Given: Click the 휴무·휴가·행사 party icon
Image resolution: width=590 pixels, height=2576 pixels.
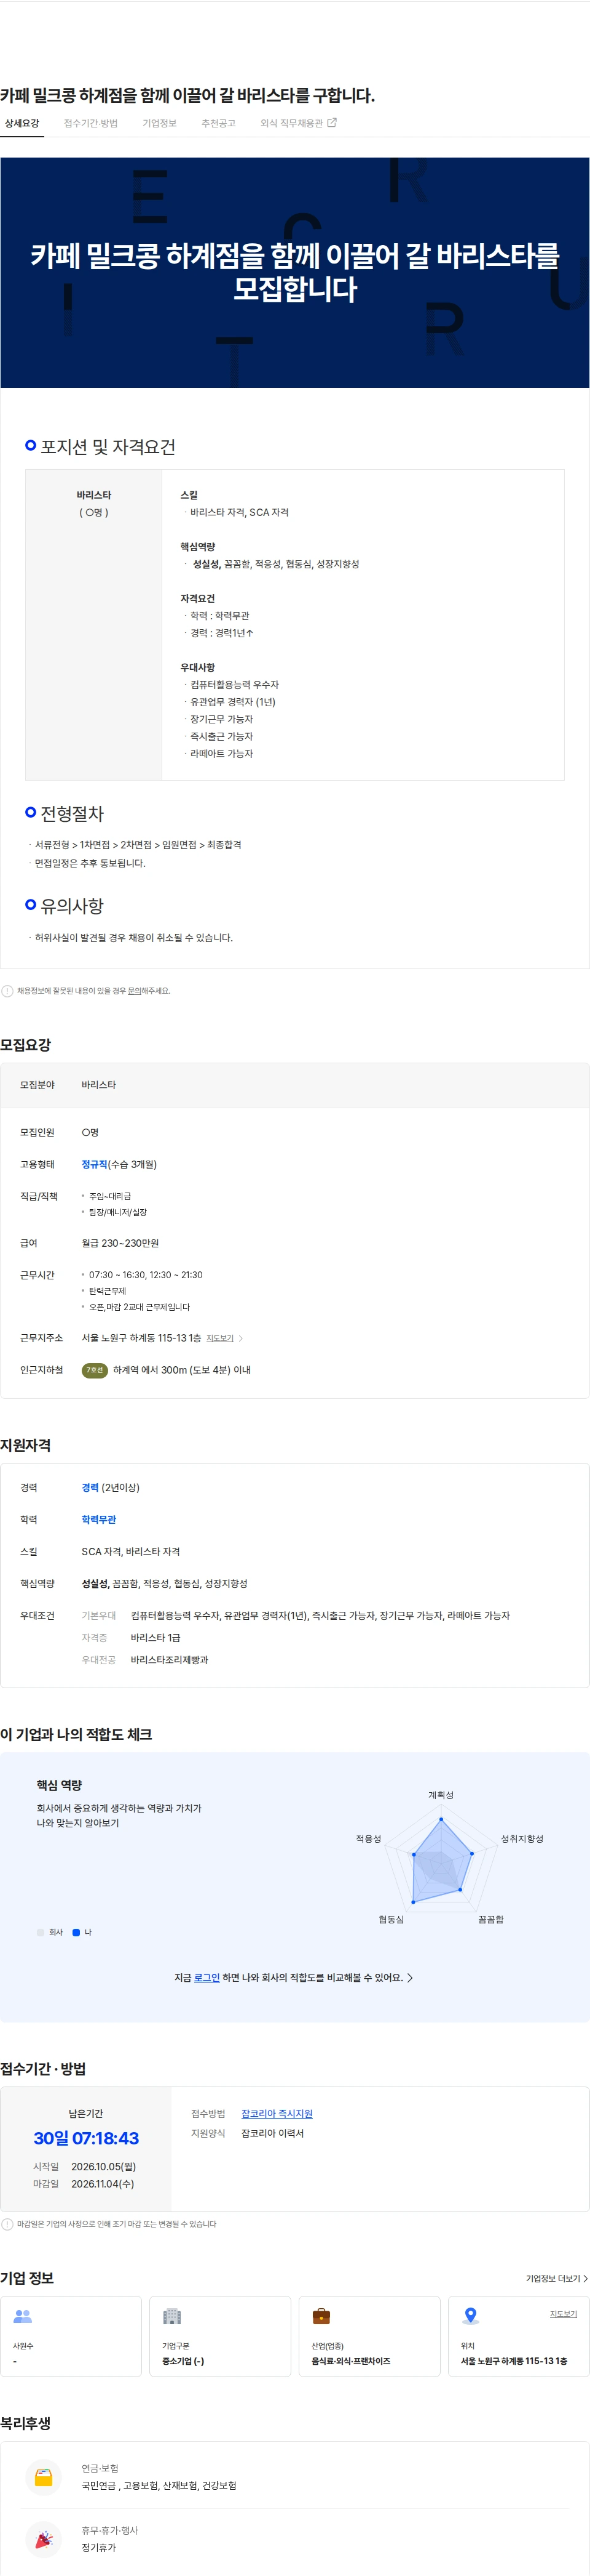Looking at the screenshot, I should (x=44, y=2539).
